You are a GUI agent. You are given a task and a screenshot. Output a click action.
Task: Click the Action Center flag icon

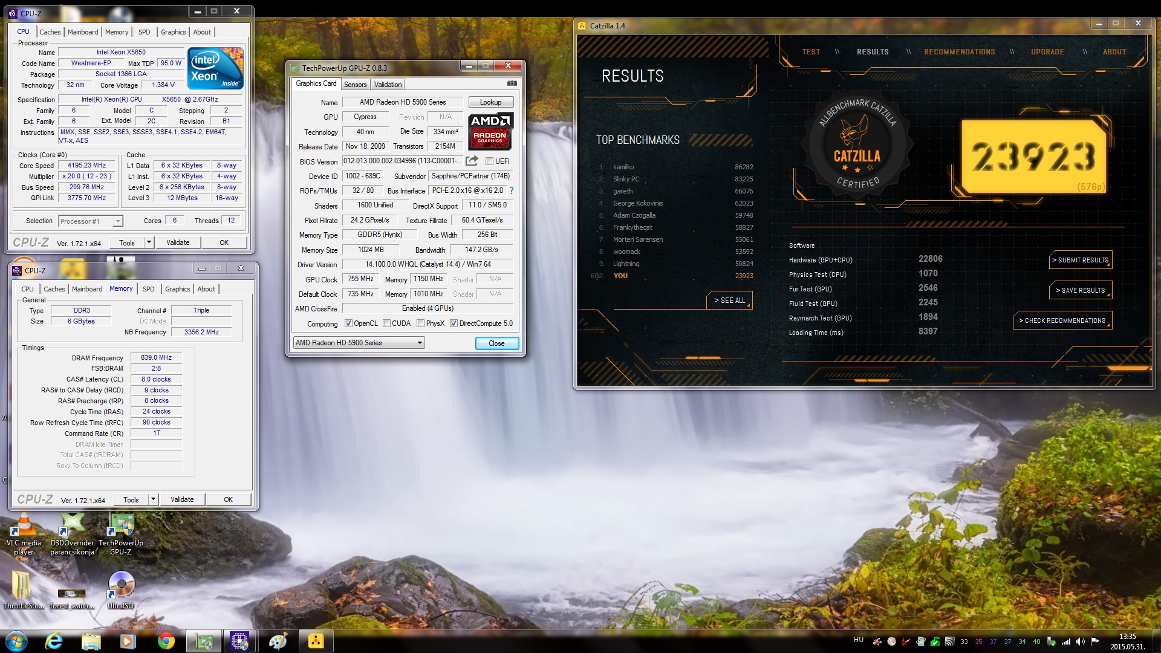[1094, 642]
